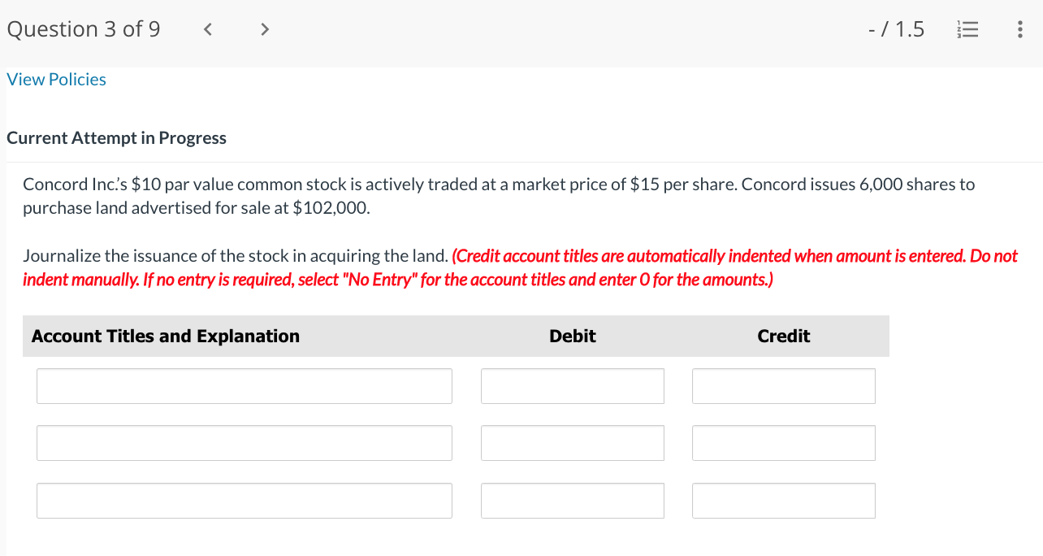This screenshot has width=1043, height=556.
Task: Click the Account Titles and Explanation header
Action: click(165, 336)
